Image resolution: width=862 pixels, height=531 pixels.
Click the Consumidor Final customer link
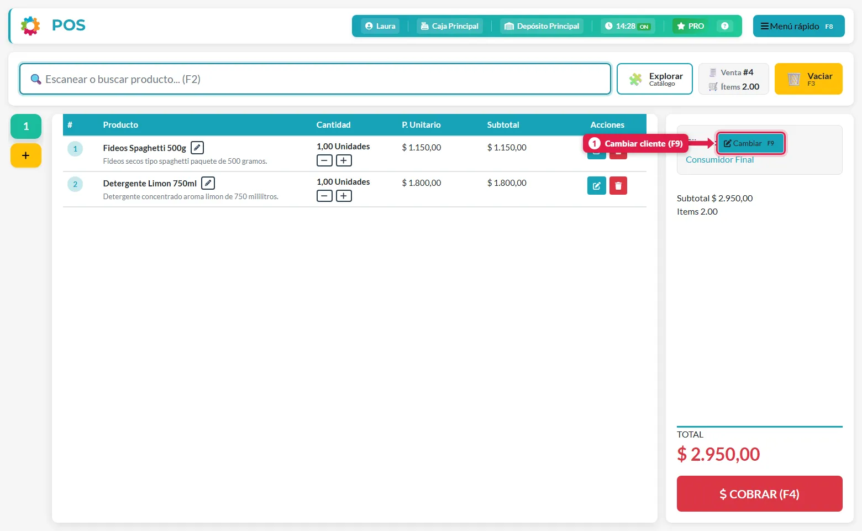(719, 159)
